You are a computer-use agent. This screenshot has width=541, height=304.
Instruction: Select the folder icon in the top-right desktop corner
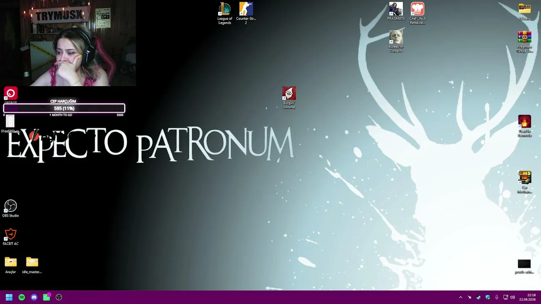click(x=525, y=11)
